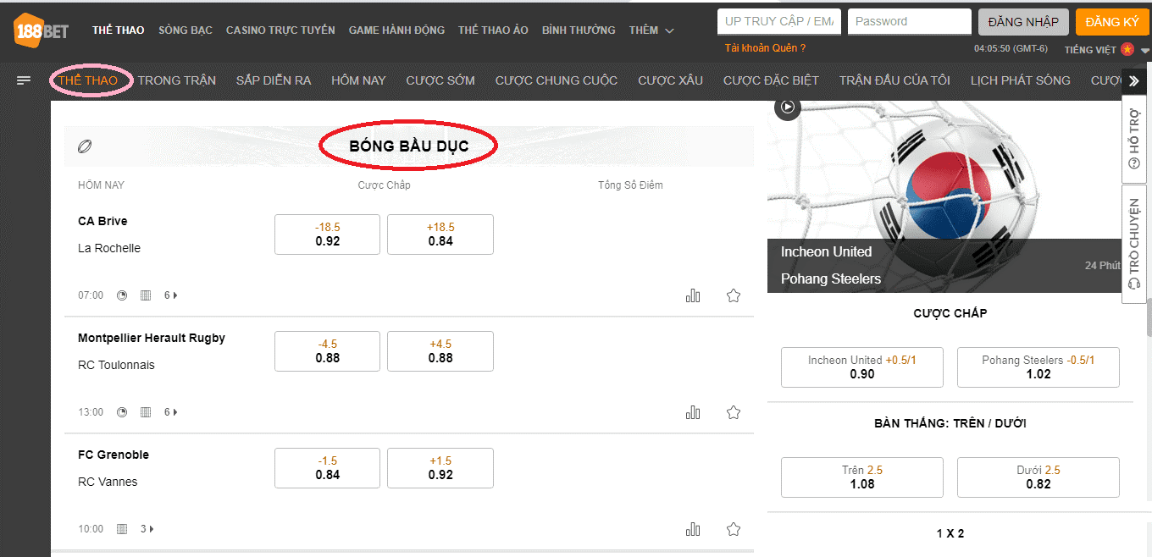Click the Incheon United match title
This screenshot has height=557, width=1152.
click(x=826, y=251)
